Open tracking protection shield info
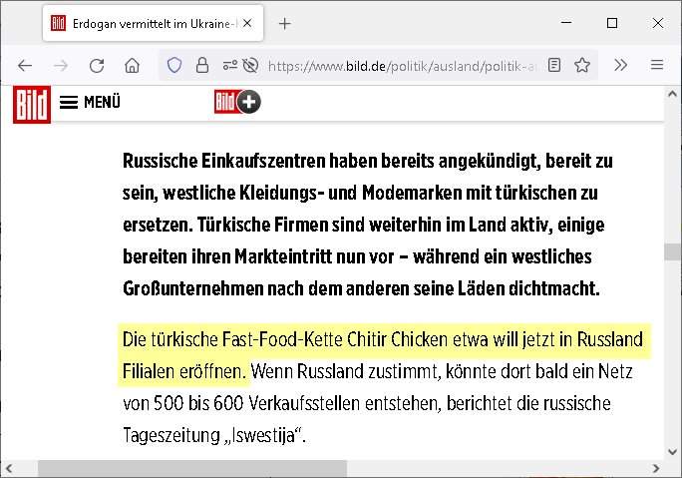Image resolution: width=682 pixels, height=478 pixels. point(173,65)
